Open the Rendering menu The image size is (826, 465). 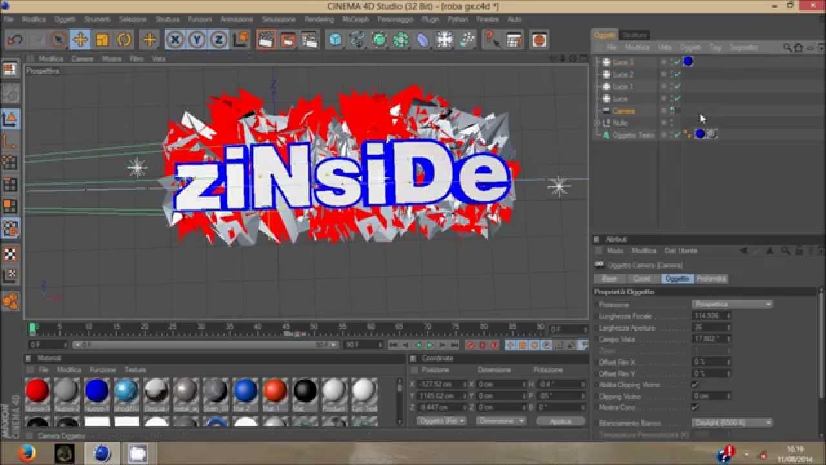tap(319, 19)
